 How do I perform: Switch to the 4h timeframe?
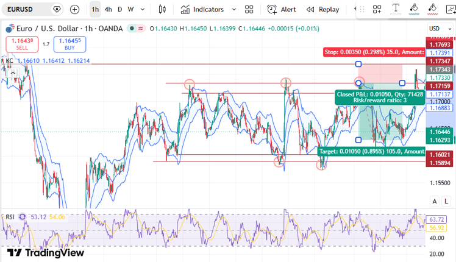[x=108, y=10]
